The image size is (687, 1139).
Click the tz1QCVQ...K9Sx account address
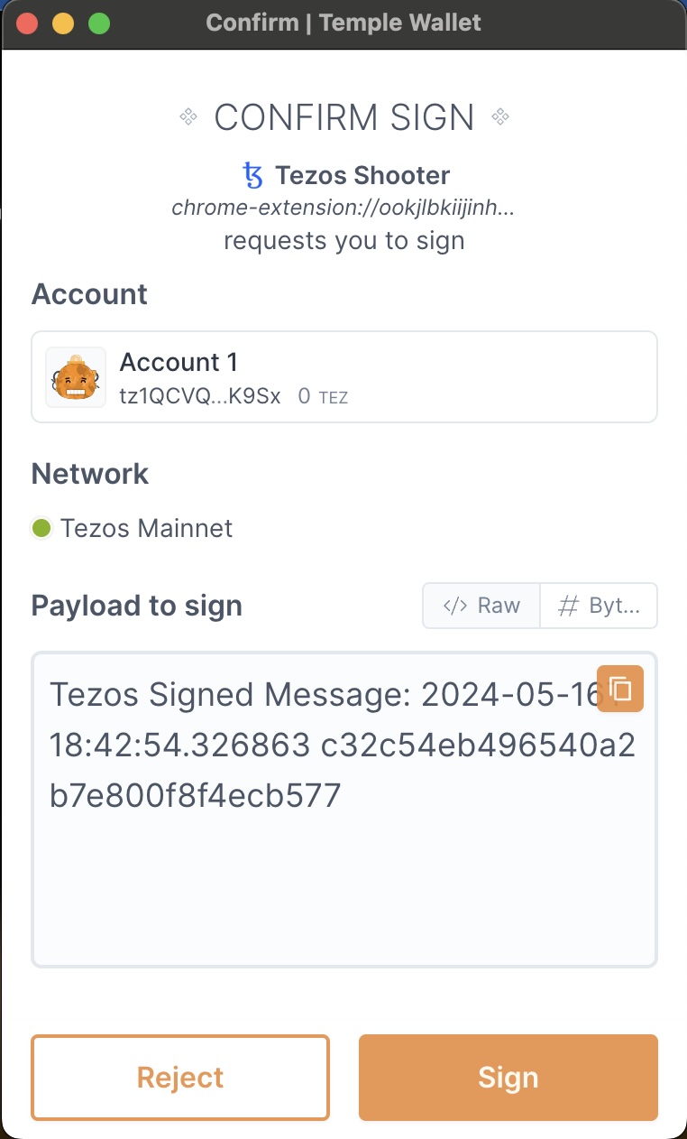point(200,395)
